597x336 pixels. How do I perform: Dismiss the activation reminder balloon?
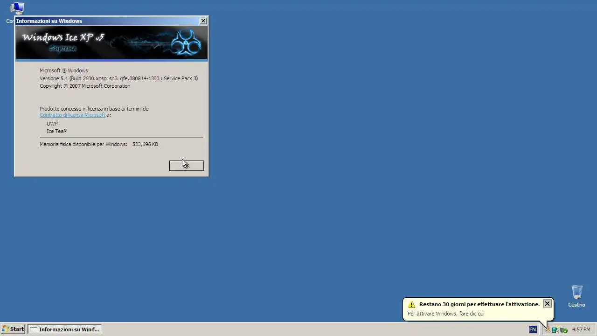click(548, 303)
